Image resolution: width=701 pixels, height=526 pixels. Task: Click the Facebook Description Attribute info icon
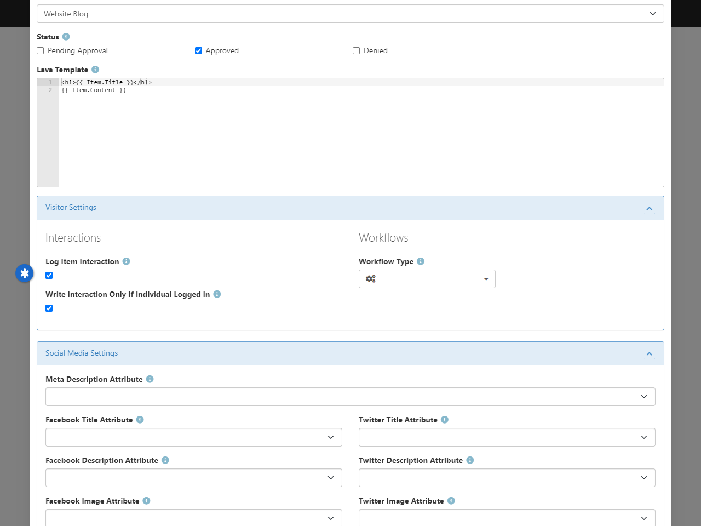165,460
